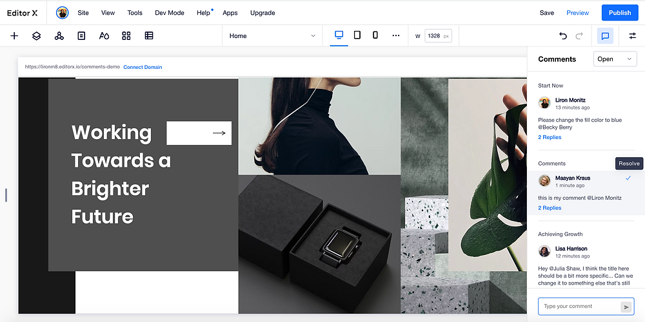Click the Editor X logo
The width and height of the screenshot is (645, 322).
[23, 13]
